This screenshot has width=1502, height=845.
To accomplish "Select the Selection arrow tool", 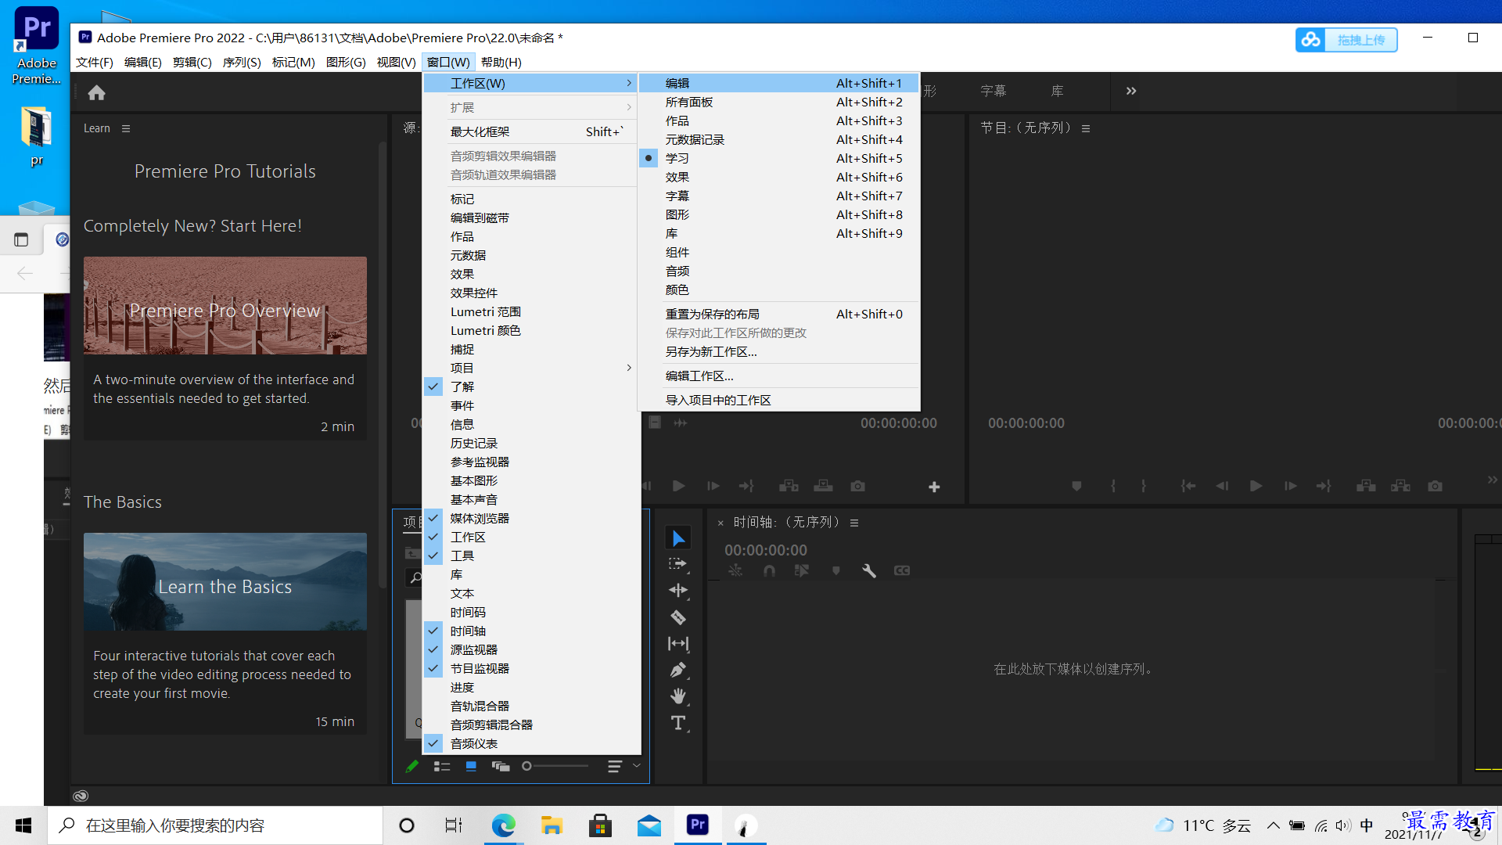I will tap(678, 538).
